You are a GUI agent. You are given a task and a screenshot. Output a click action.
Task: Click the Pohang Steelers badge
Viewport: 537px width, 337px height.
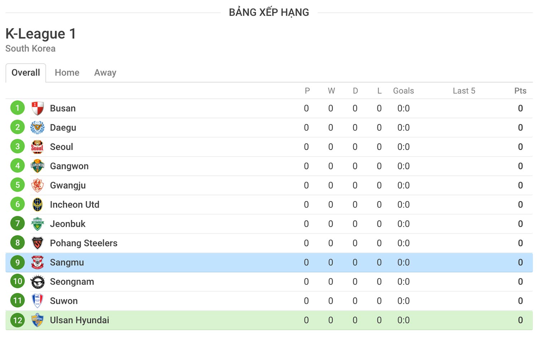38,243
